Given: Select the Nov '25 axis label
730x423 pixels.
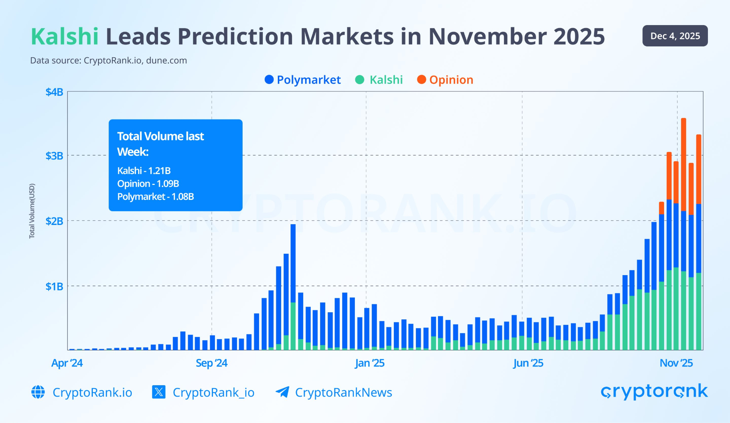Looking at the screenshot, I should click(x=676, y=363).
